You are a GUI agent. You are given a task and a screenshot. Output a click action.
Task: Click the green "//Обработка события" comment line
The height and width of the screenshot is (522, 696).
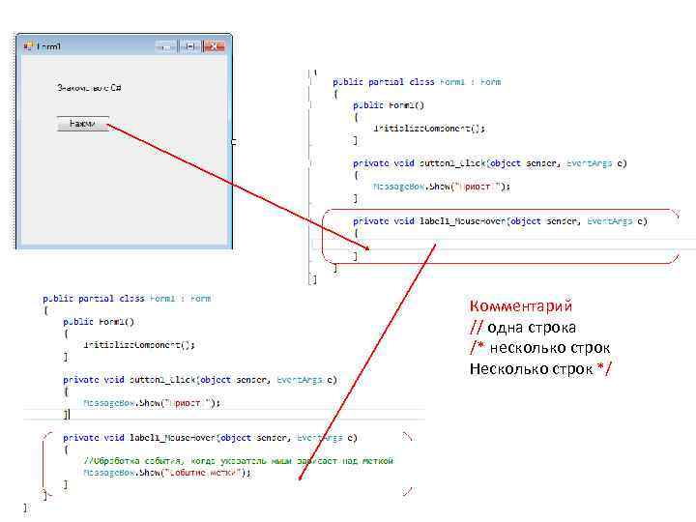point(239,461)
